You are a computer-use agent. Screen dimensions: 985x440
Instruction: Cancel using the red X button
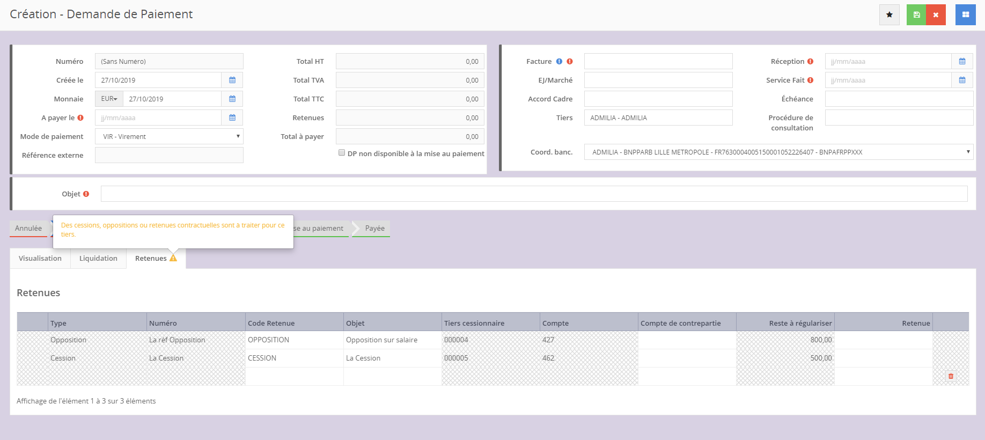click(936, 14)
